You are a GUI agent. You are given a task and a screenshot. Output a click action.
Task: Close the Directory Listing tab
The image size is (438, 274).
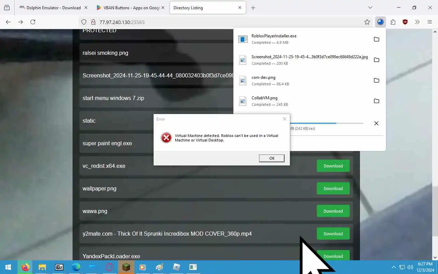coord(240,8)
